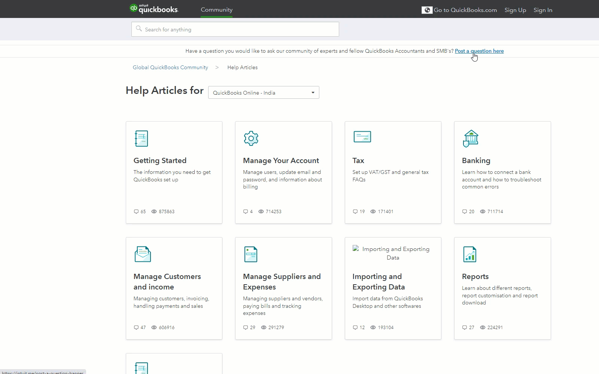Click the views eye icon on Manage Customers card

[x=154, y=328]
